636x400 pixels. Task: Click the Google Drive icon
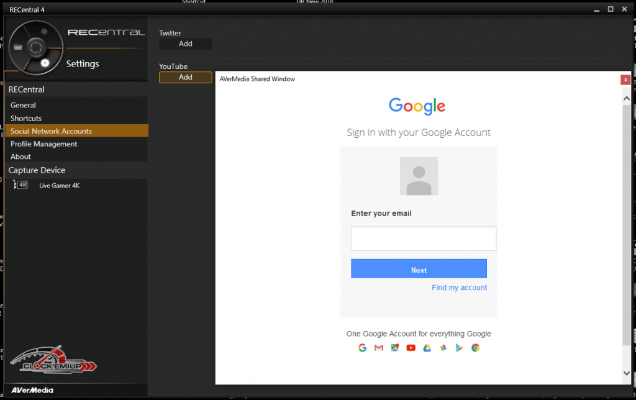[x=427, y=348]
